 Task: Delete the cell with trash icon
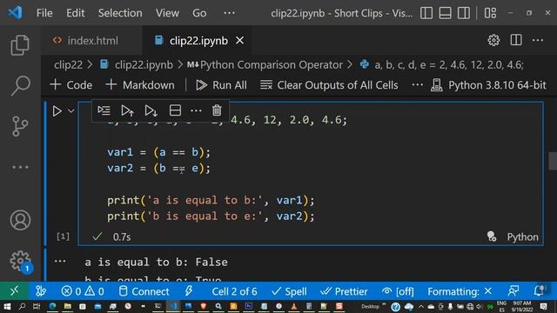point(217,110)
